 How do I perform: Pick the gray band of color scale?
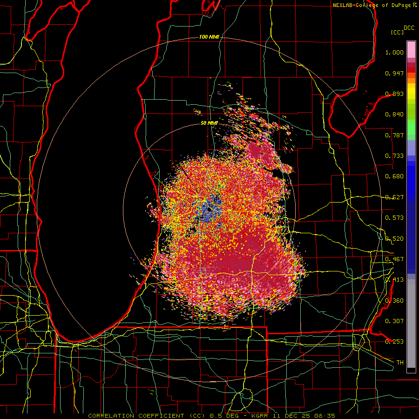click(x=411, y=324)
